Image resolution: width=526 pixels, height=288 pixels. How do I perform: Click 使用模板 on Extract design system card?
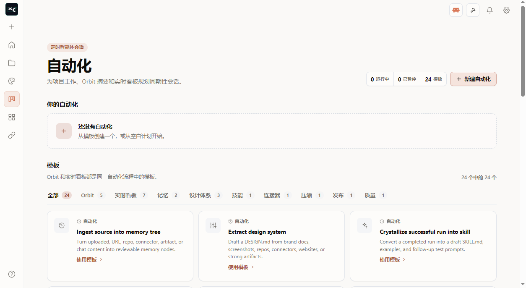click(241, 267)
